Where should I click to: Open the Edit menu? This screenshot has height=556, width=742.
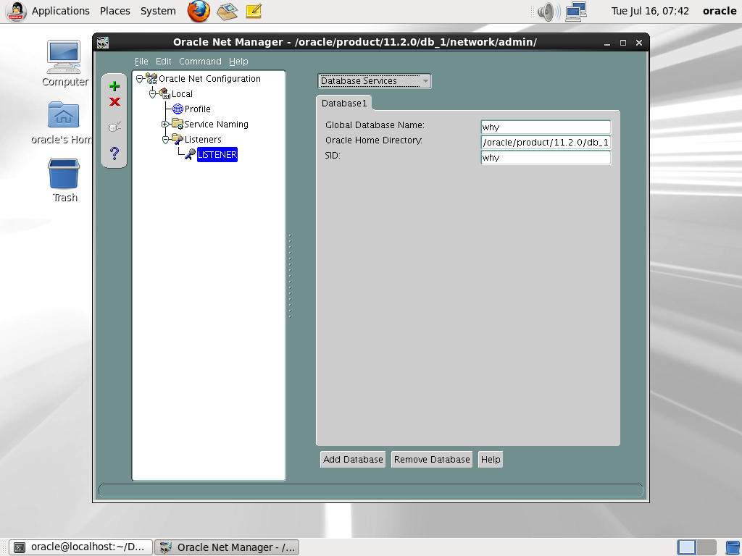click(x=163, y=62)
